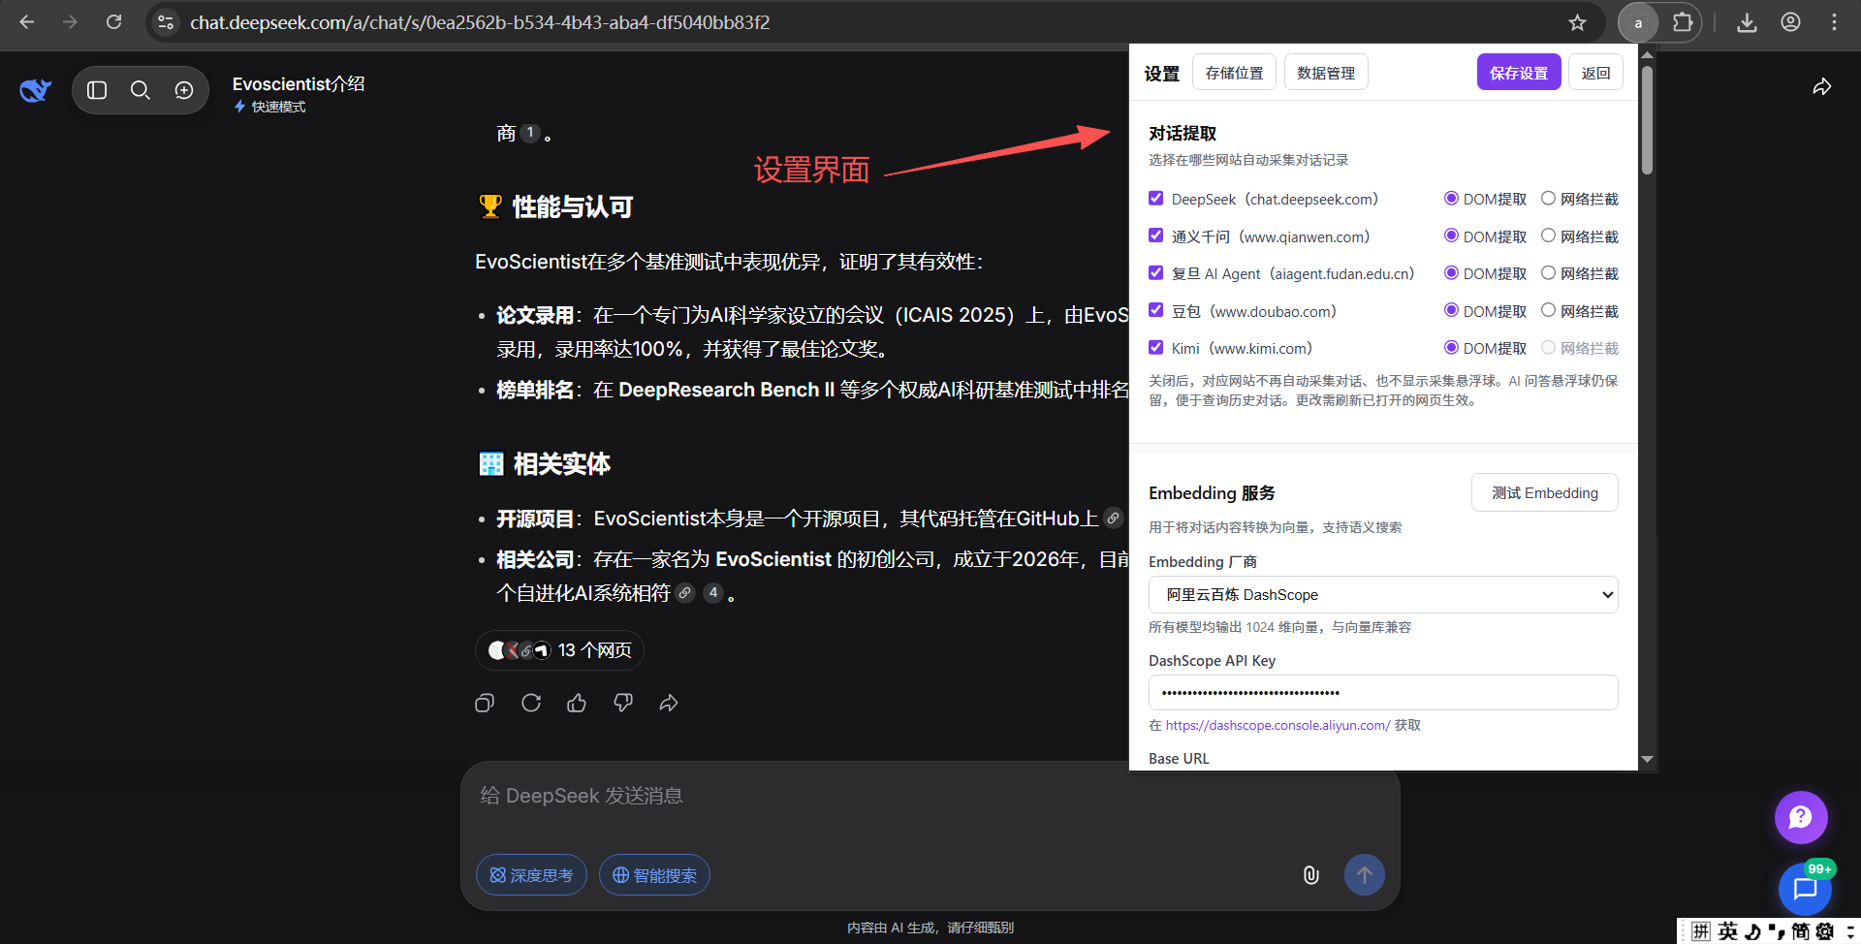1861x944 pixels.
Task: Click the settings panel scrollbar thumb
Action: (1648, 120)
